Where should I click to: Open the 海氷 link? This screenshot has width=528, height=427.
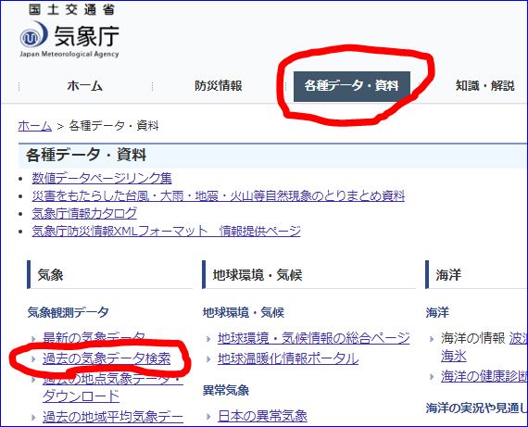coord(454,356)
